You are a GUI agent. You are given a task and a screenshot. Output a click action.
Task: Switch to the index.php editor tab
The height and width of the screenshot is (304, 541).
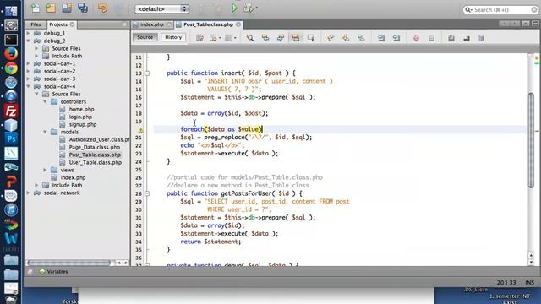pyautogui.click(x=152, y=24)
